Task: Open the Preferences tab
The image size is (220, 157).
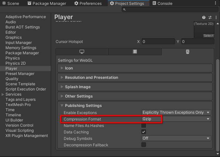Action: (88, 3)
